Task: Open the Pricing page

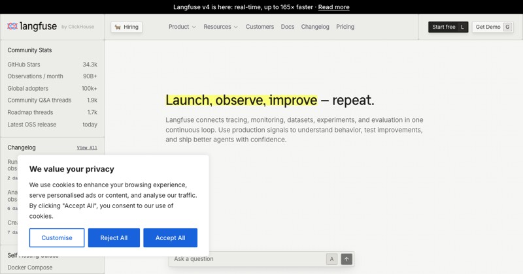Action: pyautogui.click(x=345, y=27)
